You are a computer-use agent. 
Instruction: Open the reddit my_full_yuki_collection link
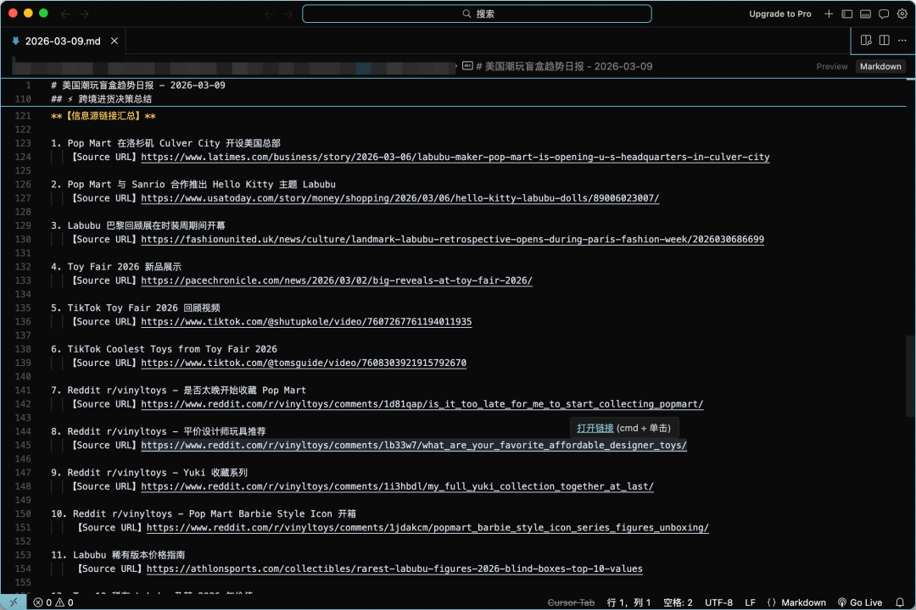(397, 486)
